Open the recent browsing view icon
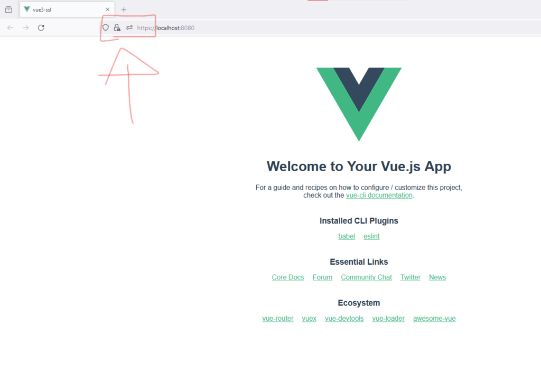 coord(8,10)
